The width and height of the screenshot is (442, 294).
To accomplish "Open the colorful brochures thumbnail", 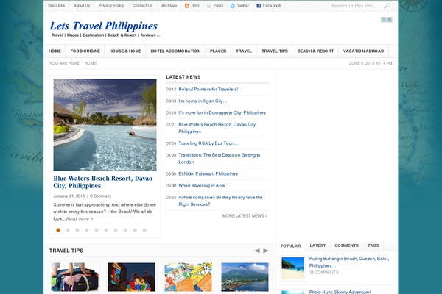I will (188, 277).
